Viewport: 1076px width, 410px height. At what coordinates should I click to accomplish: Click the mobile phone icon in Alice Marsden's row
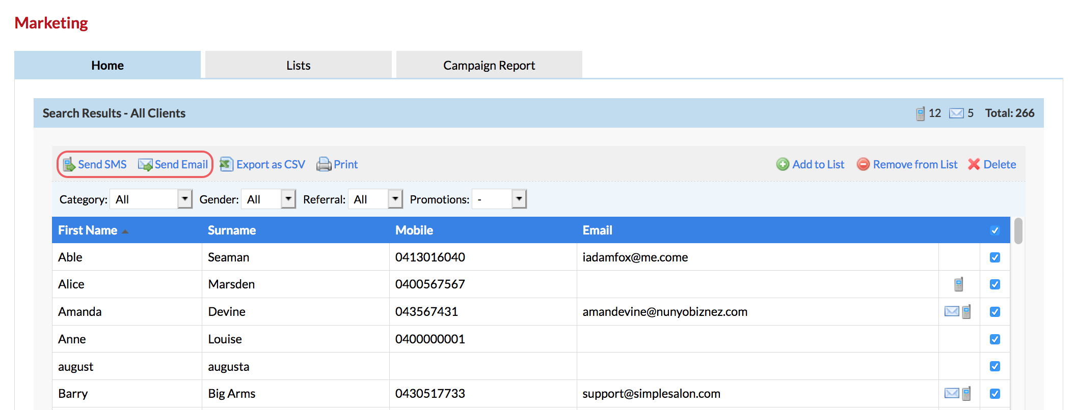click(958, 284)
